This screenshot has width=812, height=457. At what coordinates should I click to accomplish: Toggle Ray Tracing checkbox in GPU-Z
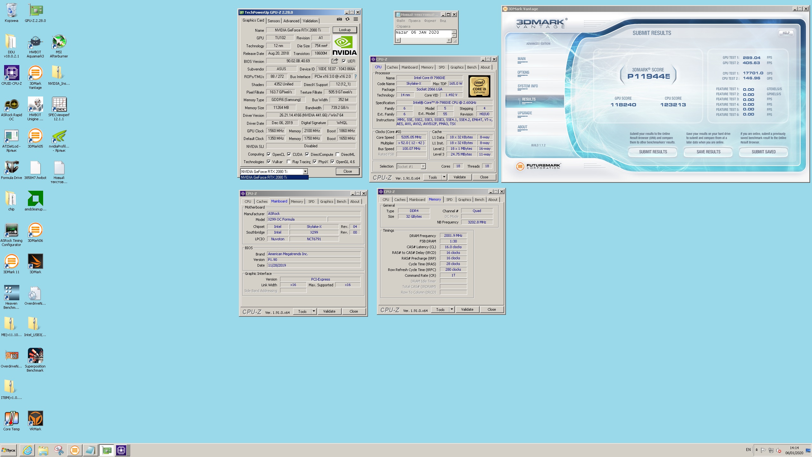tap(289, 162)
